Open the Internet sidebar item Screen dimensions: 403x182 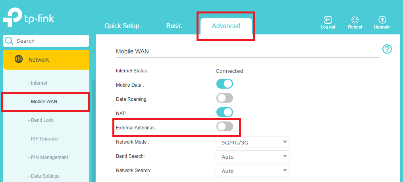tap(38, 83)
